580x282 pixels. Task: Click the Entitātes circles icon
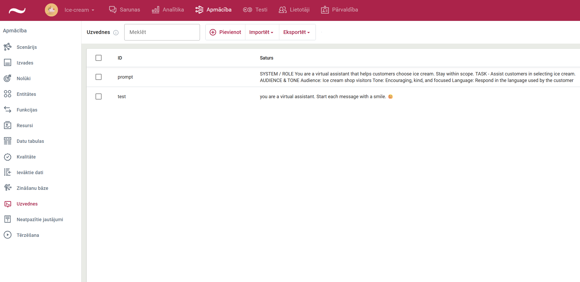pos(8,94)
